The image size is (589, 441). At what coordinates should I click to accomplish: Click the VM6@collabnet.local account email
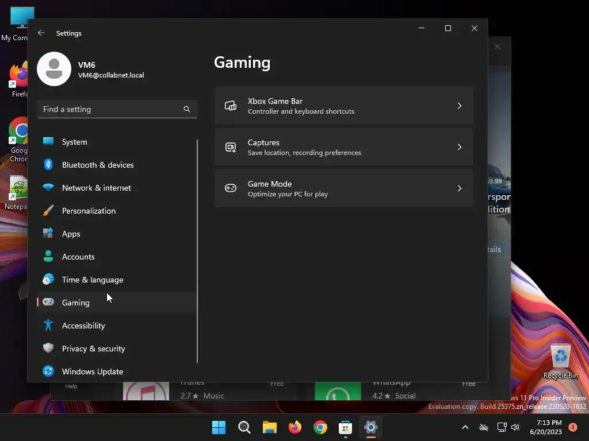(x=111, y=75)
